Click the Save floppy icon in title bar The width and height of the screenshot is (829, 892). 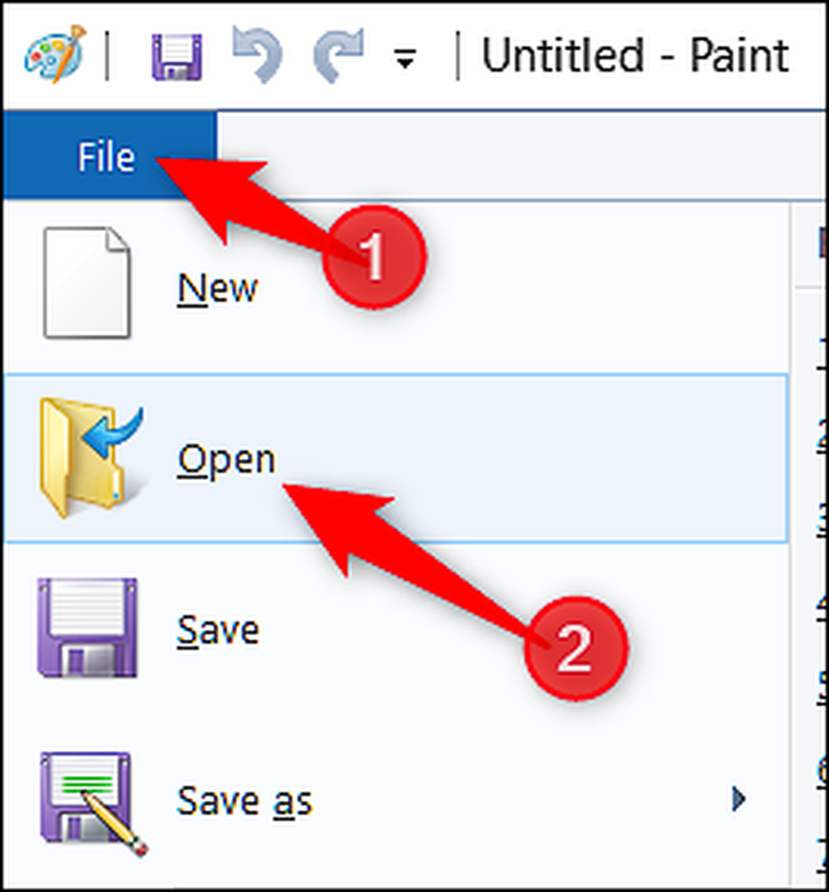(x=176, y=56)
